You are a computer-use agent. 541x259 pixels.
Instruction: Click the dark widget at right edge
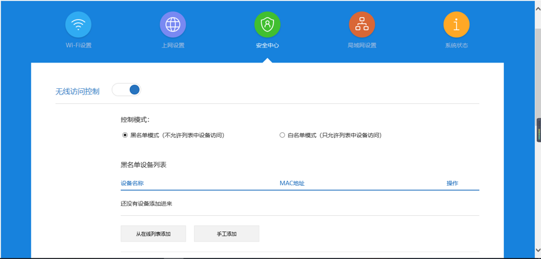[539, 130]
